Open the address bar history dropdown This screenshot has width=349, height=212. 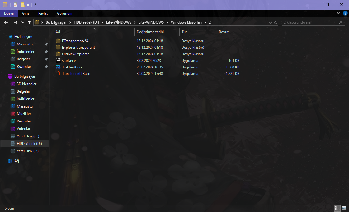pos(271,22)
